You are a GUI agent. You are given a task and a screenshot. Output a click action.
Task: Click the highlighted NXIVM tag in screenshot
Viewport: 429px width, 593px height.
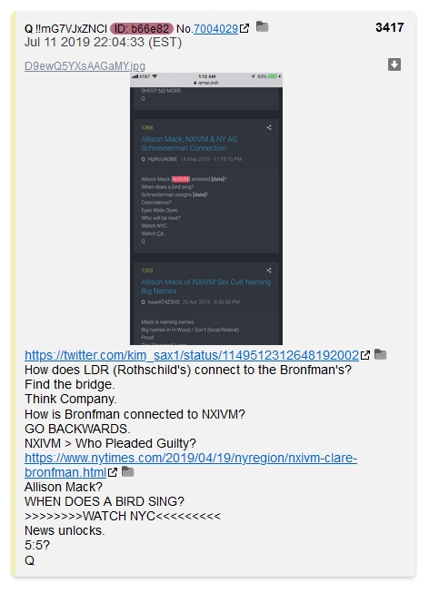pyautogui.click(x=180, y=179)
